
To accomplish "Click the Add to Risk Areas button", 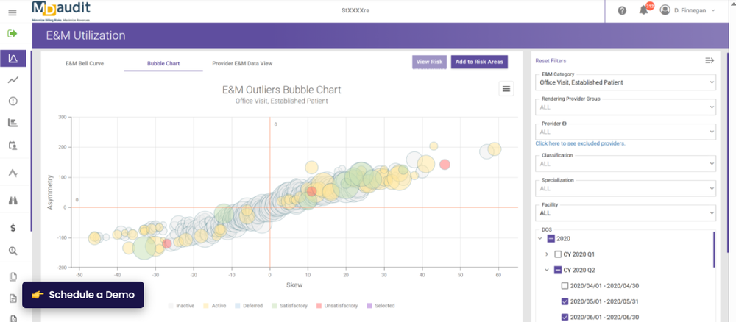I will pos(479,62).
